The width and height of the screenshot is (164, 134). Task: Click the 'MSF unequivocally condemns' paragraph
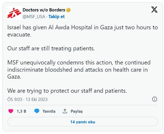[79, 70]
